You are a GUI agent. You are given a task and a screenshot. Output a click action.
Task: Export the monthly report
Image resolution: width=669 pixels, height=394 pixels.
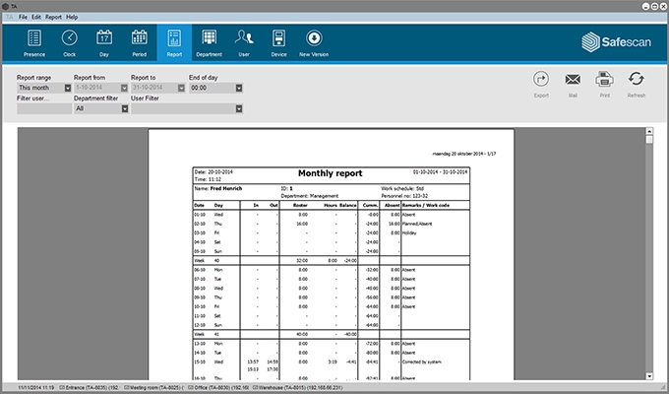541,84
